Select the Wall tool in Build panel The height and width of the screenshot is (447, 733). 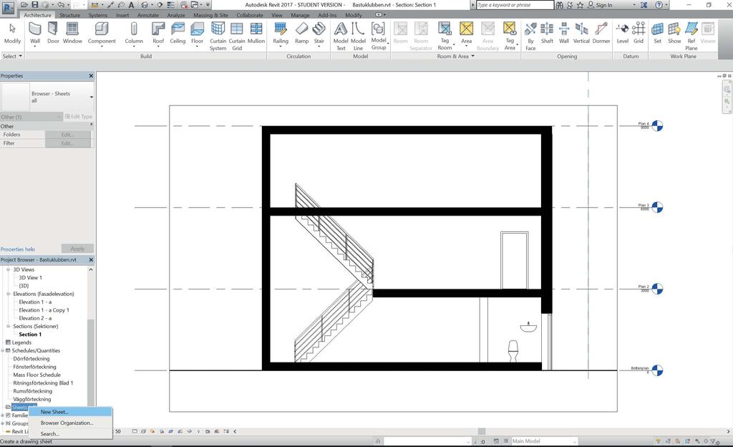click(x=35, y=34)
